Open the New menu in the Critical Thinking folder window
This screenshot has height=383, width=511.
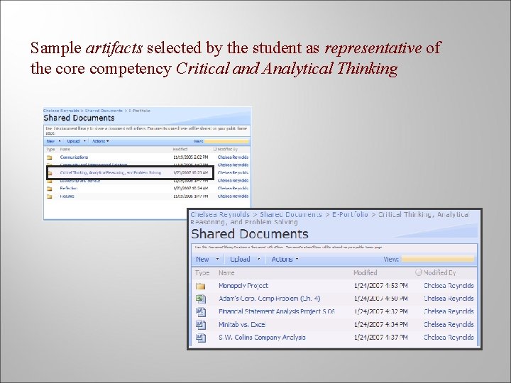(x=202, y=260)
